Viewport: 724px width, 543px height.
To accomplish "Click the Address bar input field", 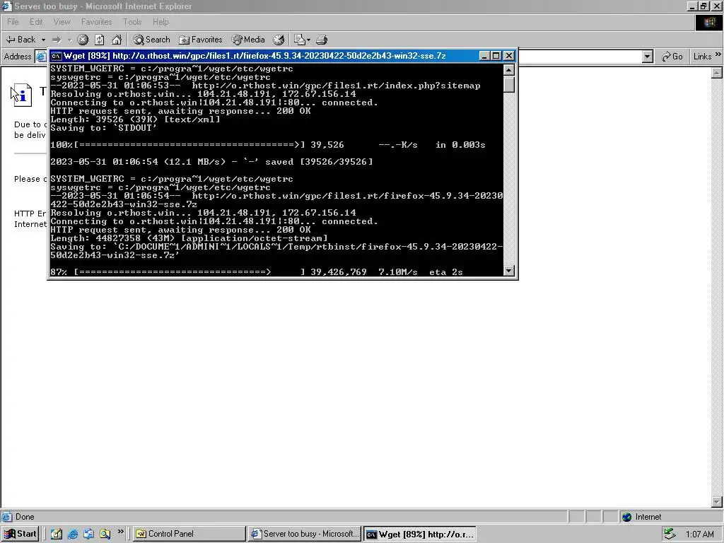I will (580, 57).
